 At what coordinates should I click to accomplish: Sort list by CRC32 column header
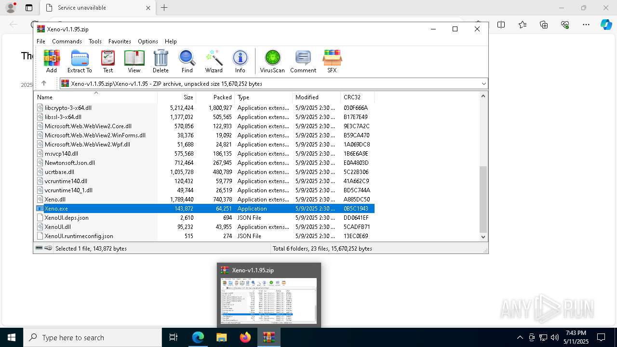357,97
